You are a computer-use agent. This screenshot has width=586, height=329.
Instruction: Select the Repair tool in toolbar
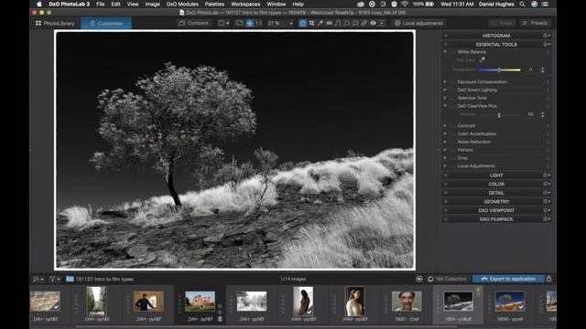tap(364, 23)
